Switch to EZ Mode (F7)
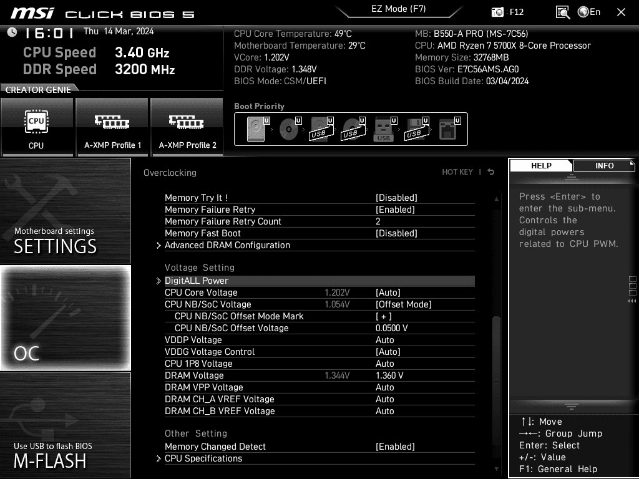The width and height of the screenshot is (639, 479). tap(399, 9)
